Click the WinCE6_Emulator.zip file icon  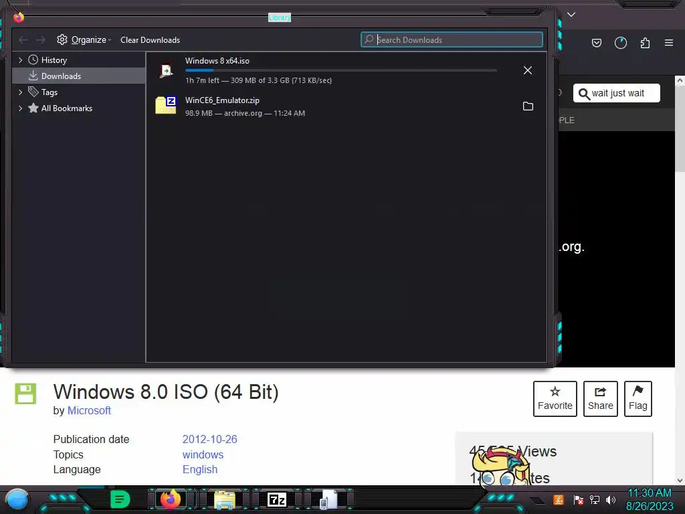(x=166, y=105)
